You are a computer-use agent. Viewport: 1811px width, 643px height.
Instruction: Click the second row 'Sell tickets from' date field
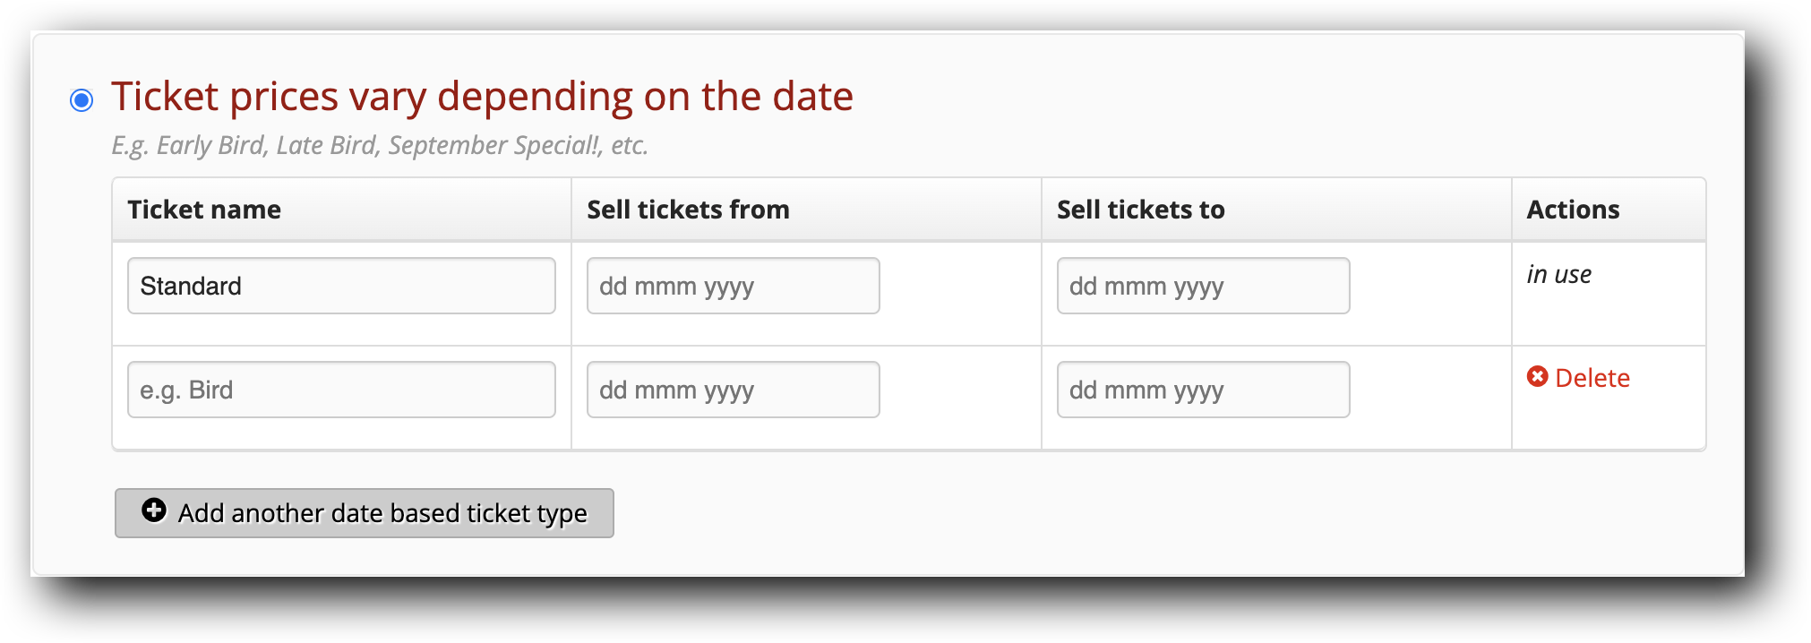point(732,389)
